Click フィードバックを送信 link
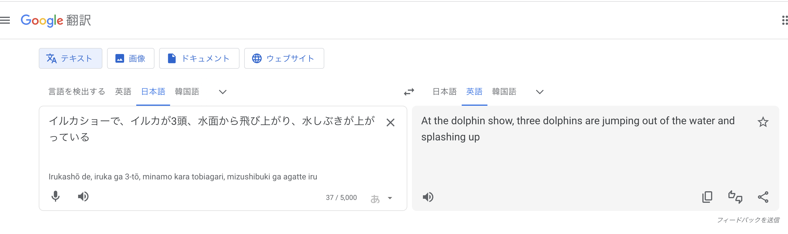The height and width of the screenshot is (234, 788). [748, 220]
